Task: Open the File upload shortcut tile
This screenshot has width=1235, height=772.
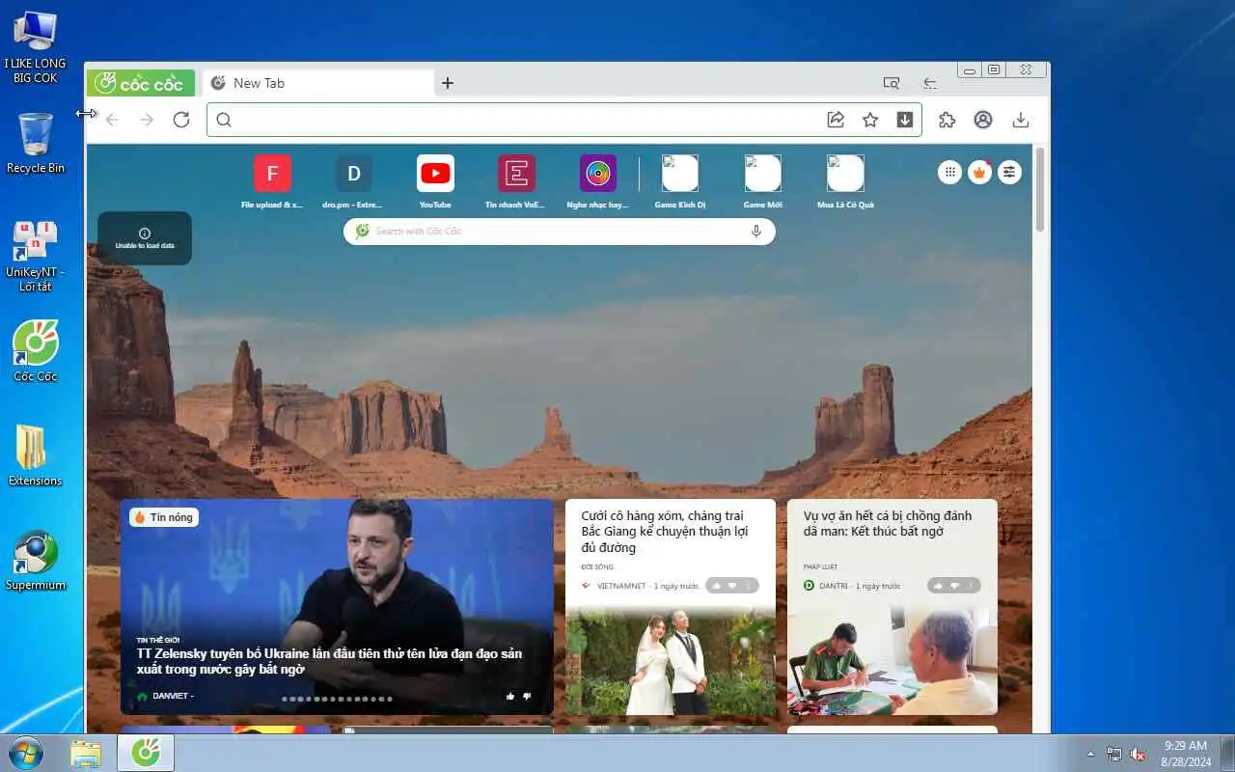Action: [272, 180]
